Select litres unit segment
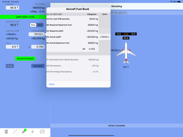The height and width of the screenshot is (137, 183). click(33, 25)
